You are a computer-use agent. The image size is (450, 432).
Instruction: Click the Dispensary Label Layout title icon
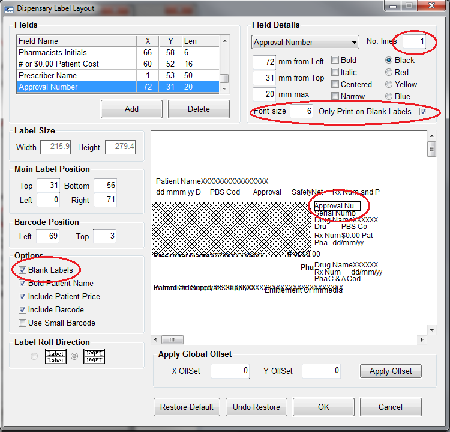(x=8, y=8)
